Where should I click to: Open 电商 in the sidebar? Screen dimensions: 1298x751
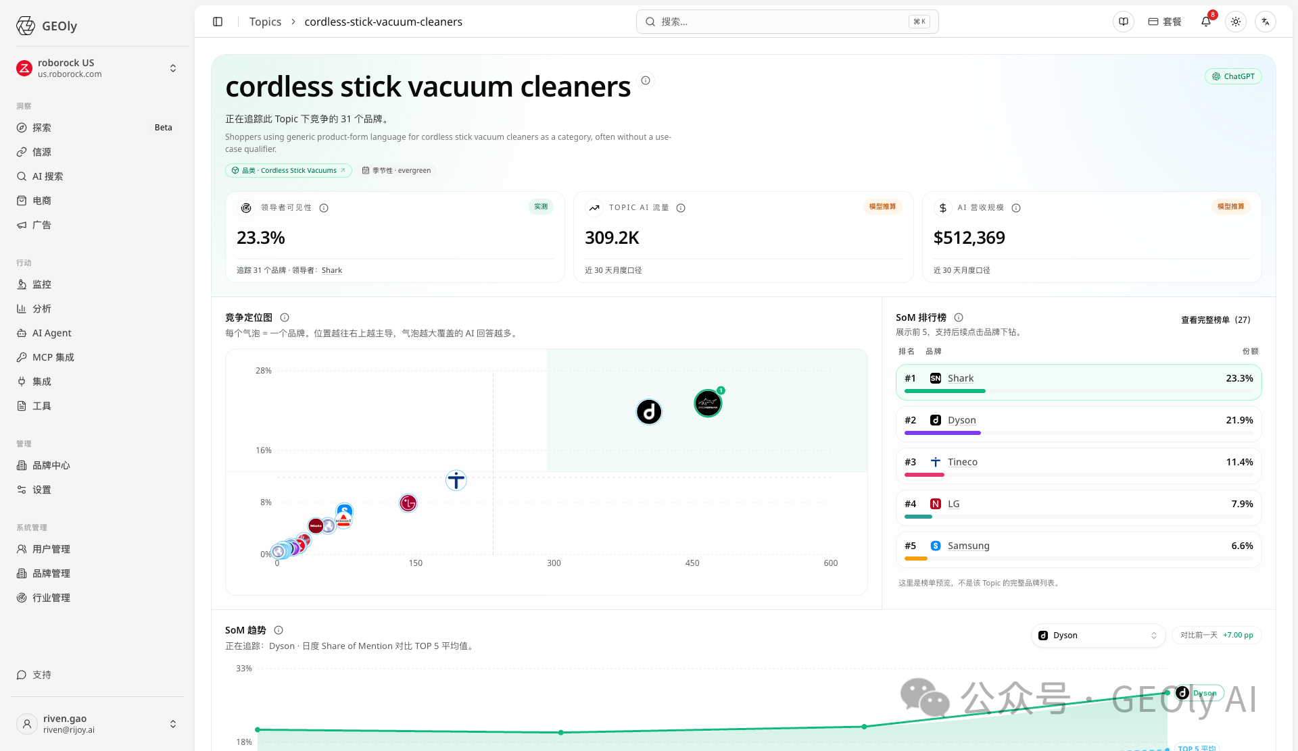[x=97, y=201]
